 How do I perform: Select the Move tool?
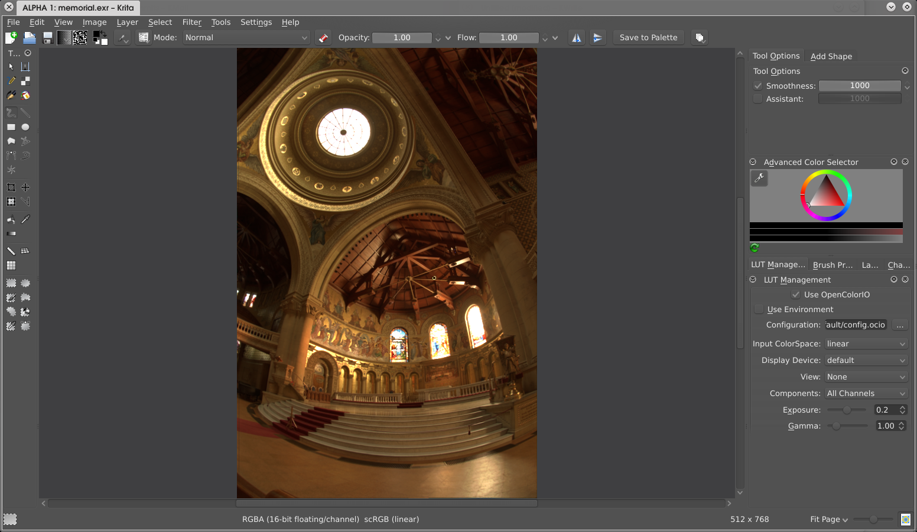pos(25,187)
